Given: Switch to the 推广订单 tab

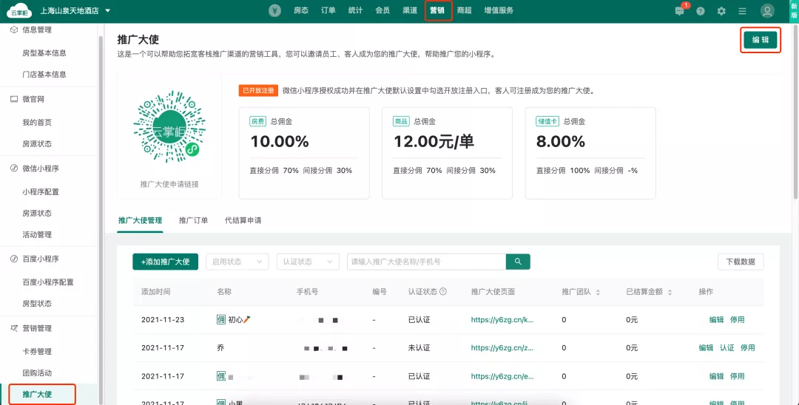Looking at the screenshot, I should 193,220.
